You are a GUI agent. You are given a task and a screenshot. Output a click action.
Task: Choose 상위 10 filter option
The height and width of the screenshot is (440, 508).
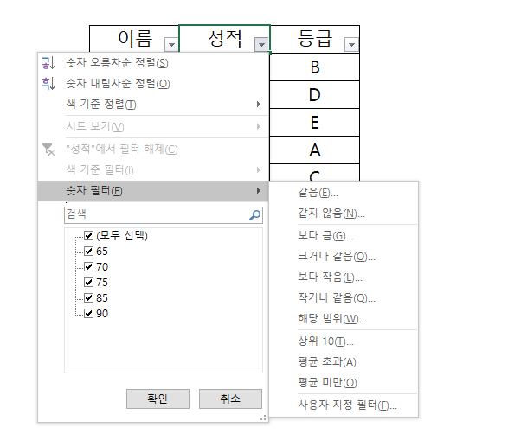(x=344, y=341)
